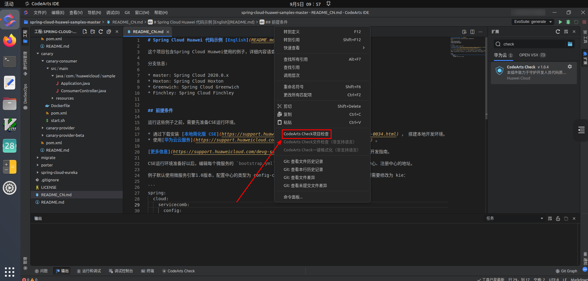Switch to the 华为云 extensions tab
The width and height of the screenshot is (588, 281).
pos(503,55)
